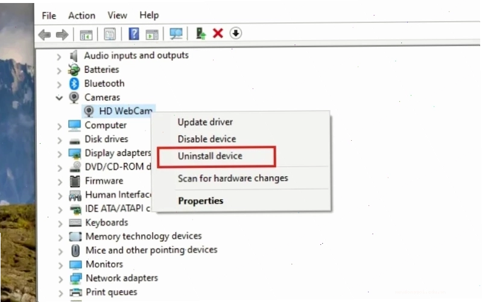Select the HD WebCam device label
This screenshot has width=482, height=302.
point(125,111)
